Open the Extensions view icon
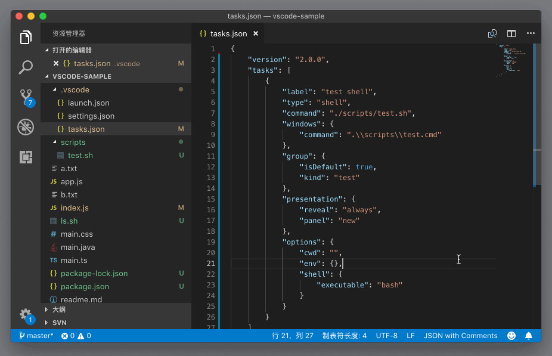 [26, 157]
